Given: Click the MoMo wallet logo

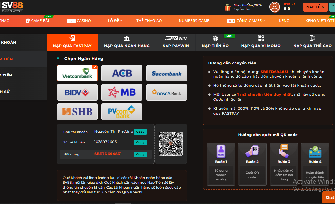Looking at the screenshot, I should tap(261, 38).
